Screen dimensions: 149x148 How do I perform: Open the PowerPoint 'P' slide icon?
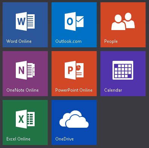pyautogui.click(x=74, y=70)
